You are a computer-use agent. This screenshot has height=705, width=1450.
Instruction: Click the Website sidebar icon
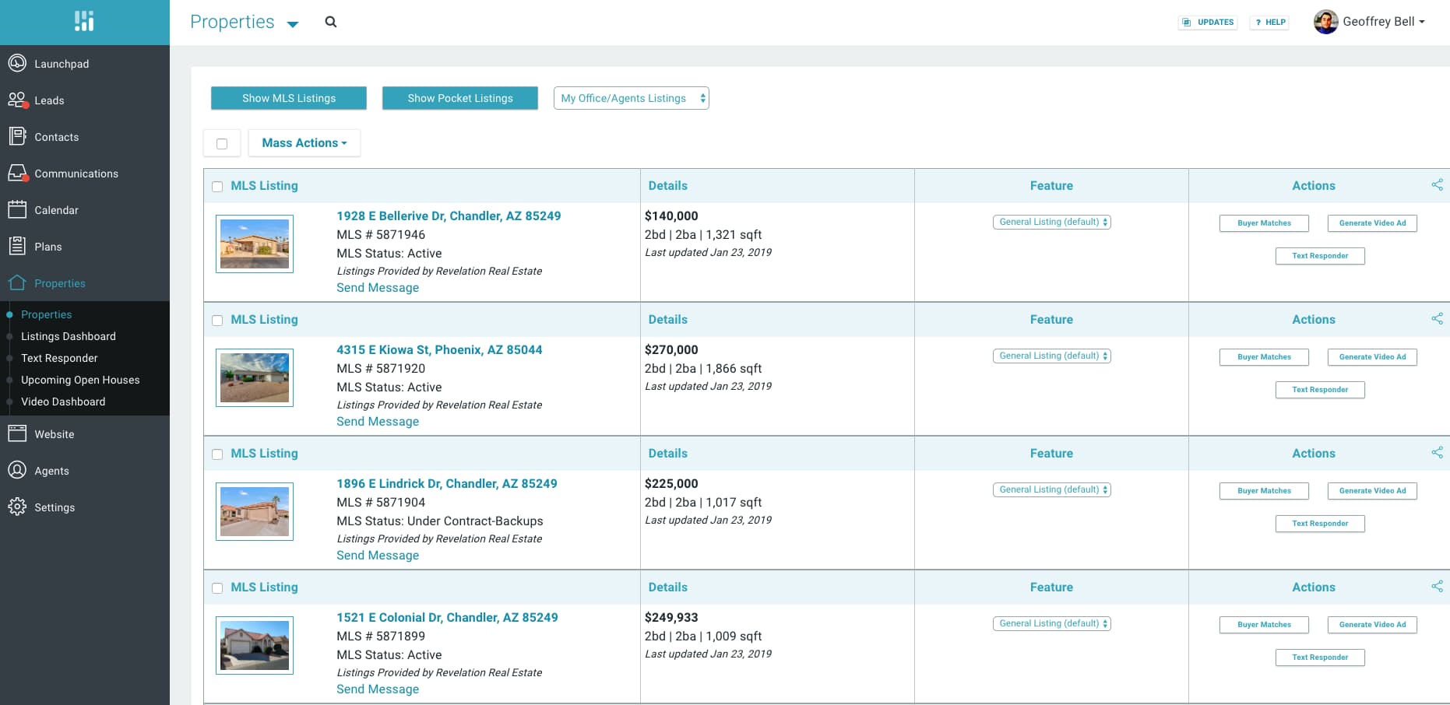[17, 433]
